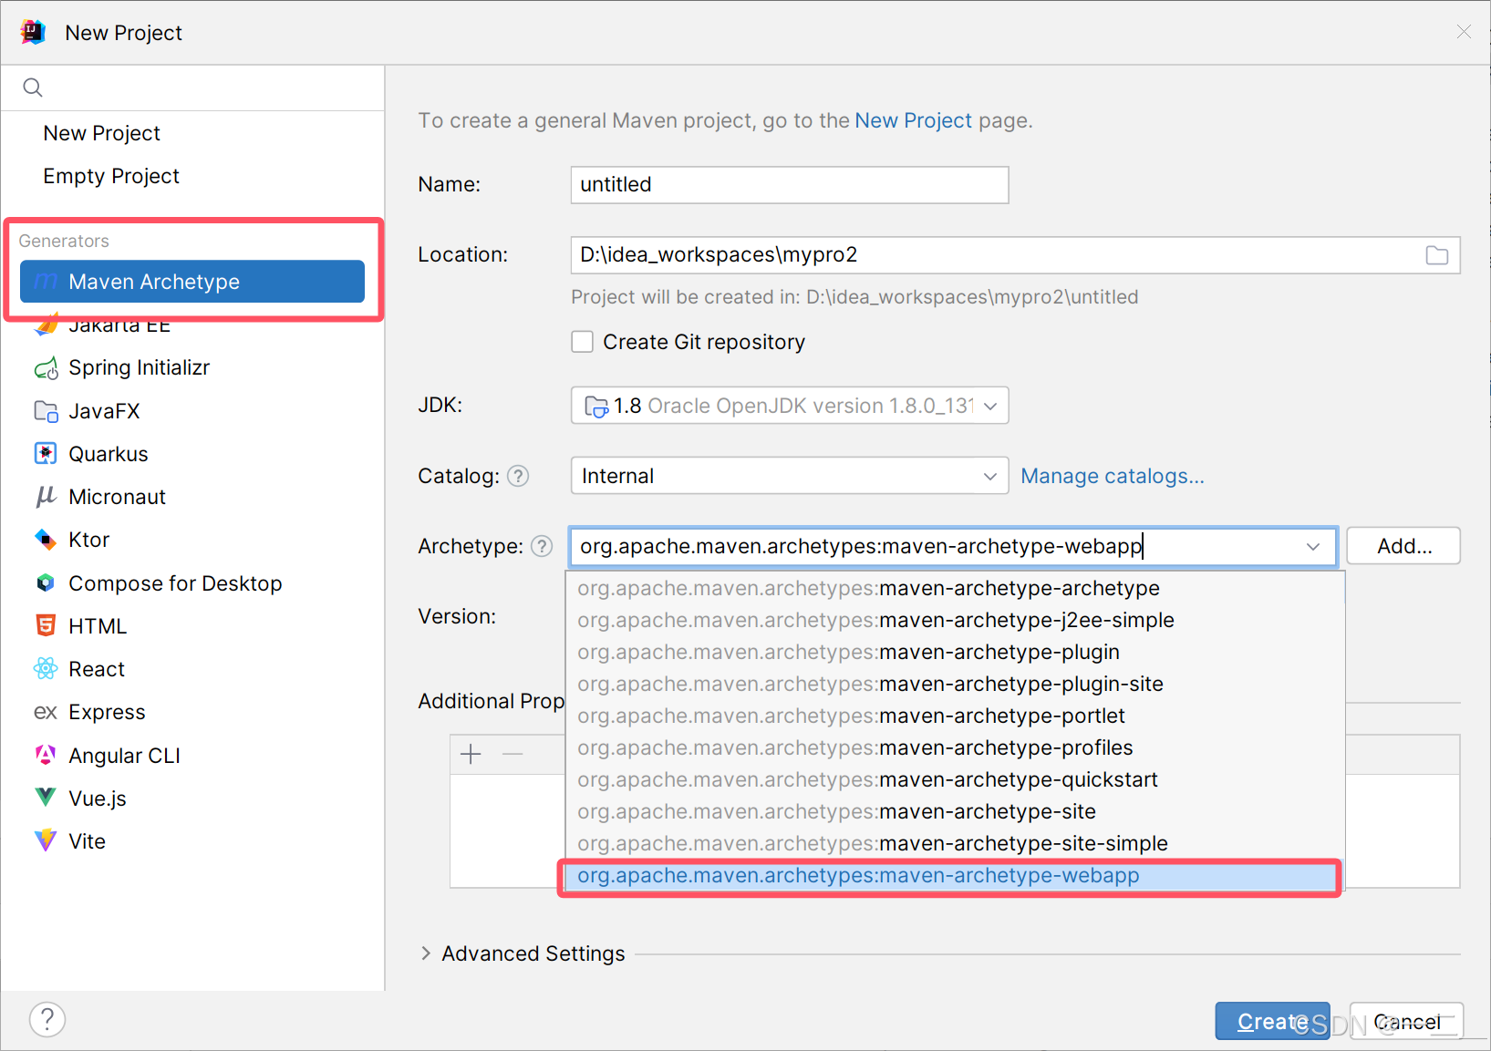Add a property with plus icon

pyautogui.click(x=471, y=755)
